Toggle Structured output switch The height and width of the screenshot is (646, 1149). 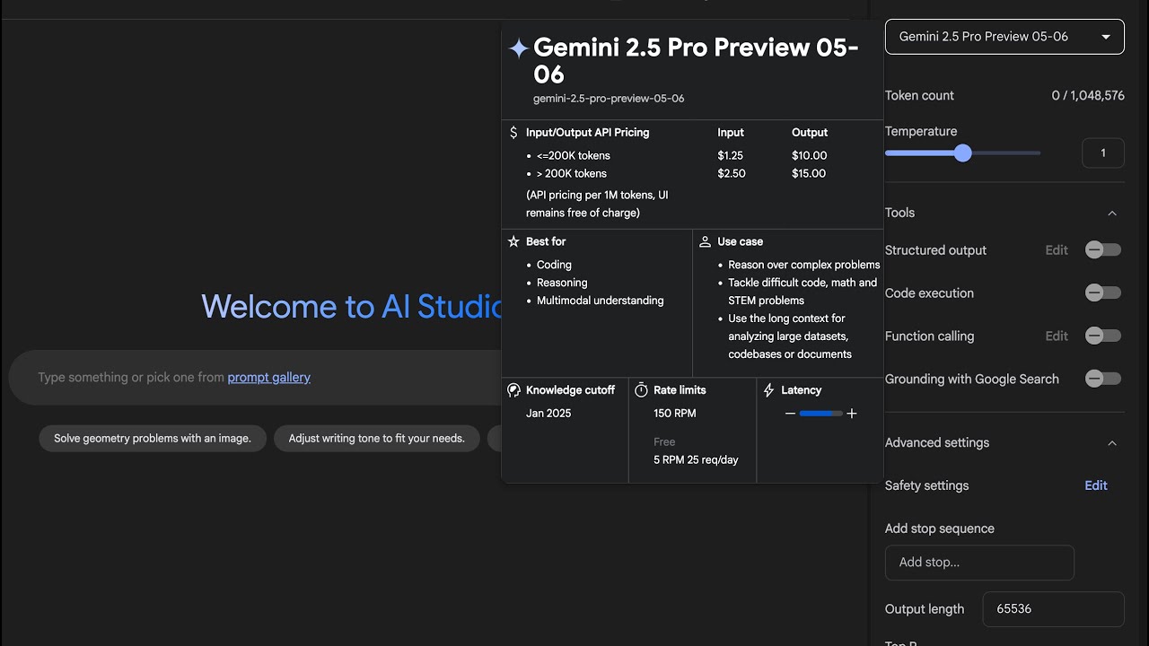click(1103, 250)
